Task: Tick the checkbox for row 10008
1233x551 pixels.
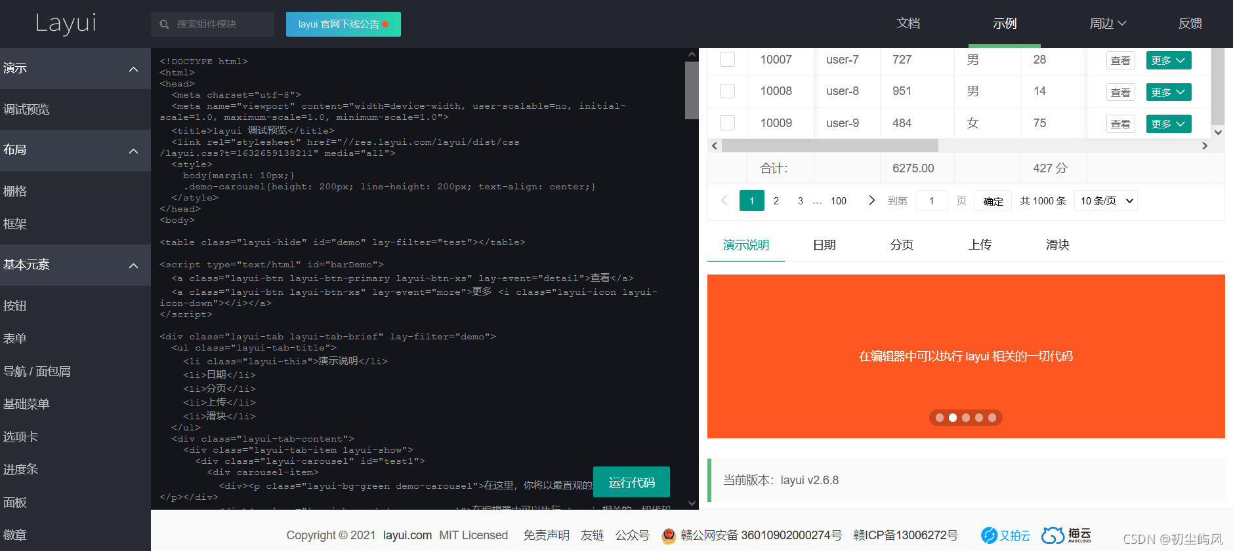Action: tap(727, 91)
